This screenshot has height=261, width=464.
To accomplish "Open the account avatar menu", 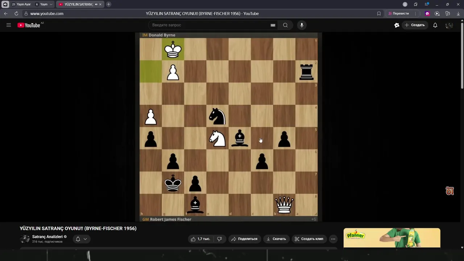I will (x=449, y=25).
